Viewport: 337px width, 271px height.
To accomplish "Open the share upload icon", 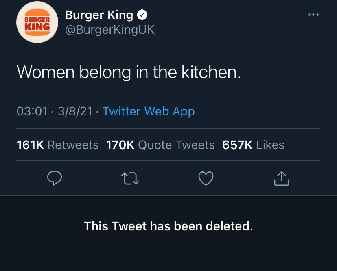I will pos(282,178).
